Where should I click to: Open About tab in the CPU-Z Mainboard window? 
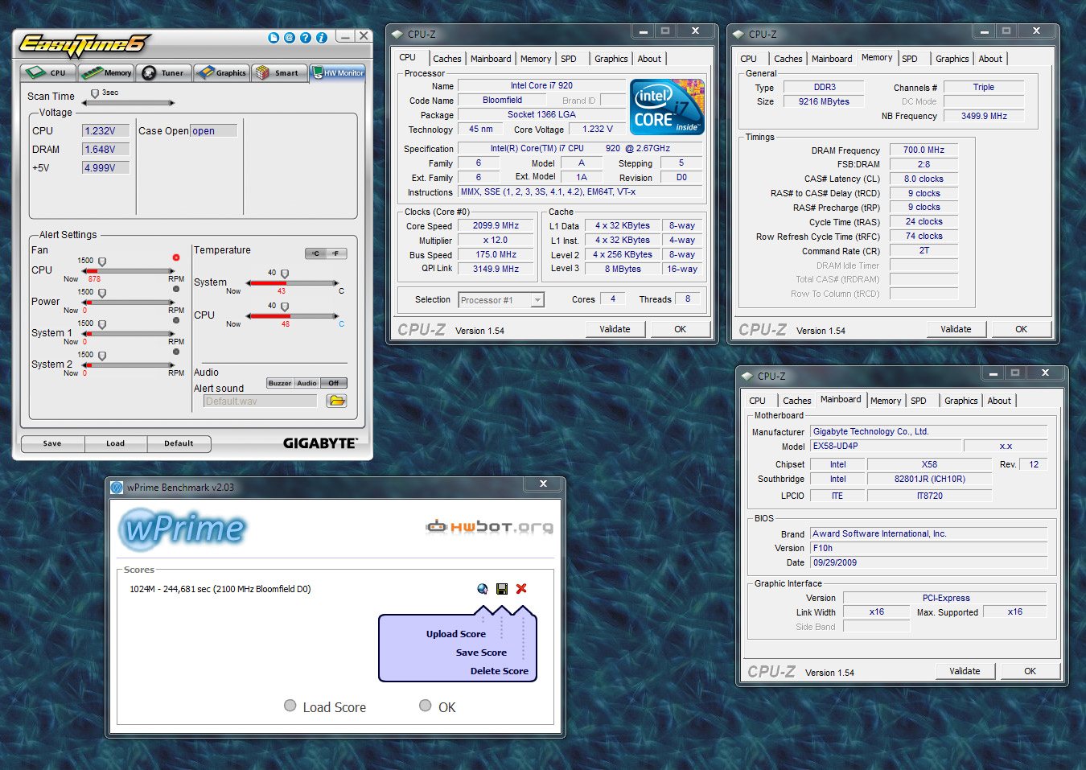[x=999, y=401]
